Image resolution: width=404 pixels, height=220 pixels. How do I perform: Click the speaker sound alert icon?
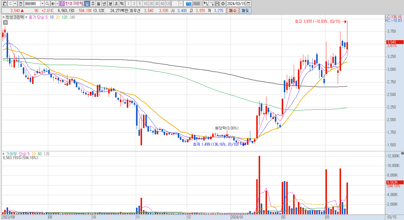tap(53, 4)
